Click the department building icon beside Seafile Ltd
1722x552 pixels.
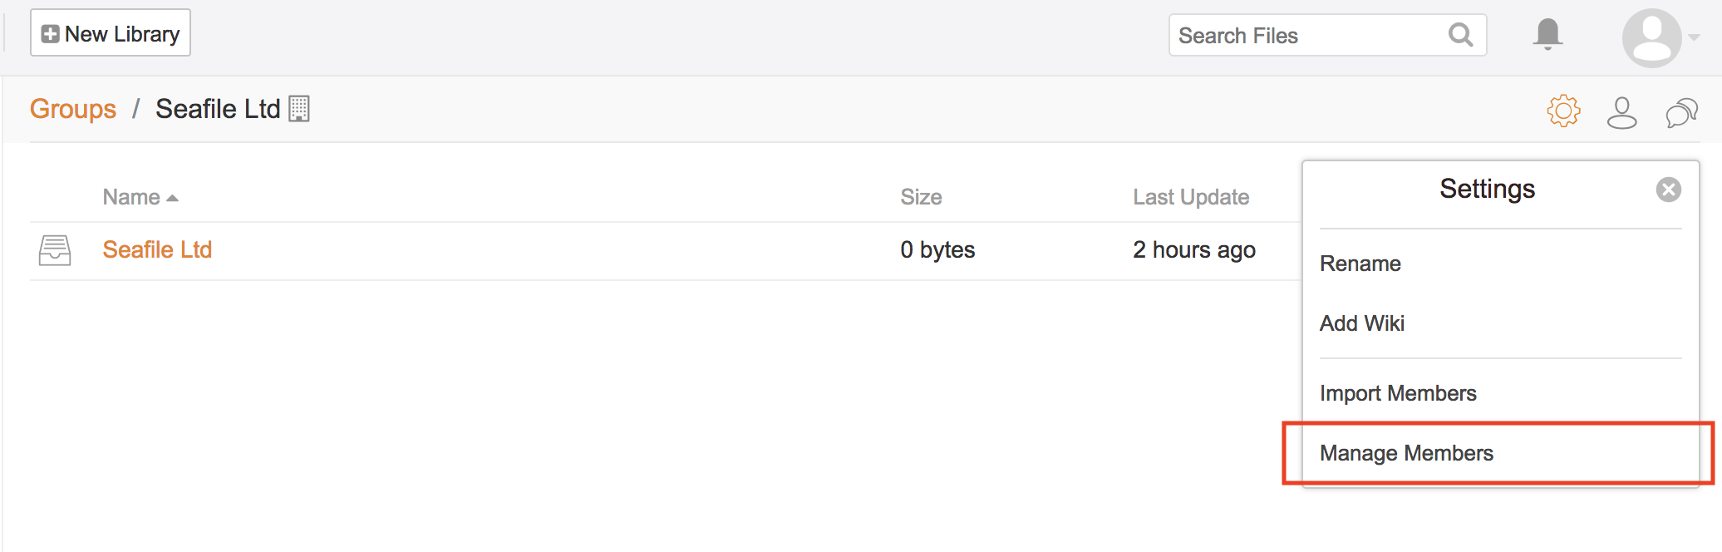(x=299, y=109)
